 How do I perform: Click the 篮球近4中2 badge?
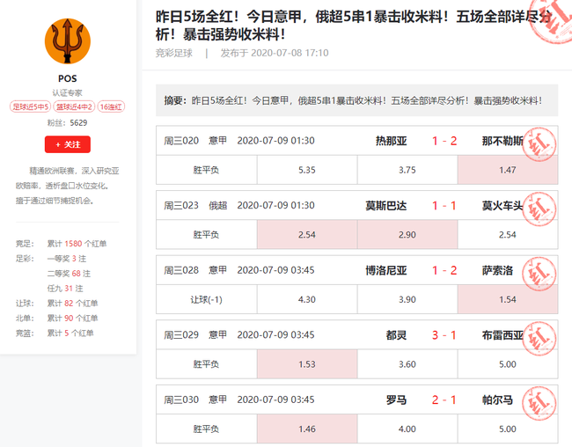[74, 107]
